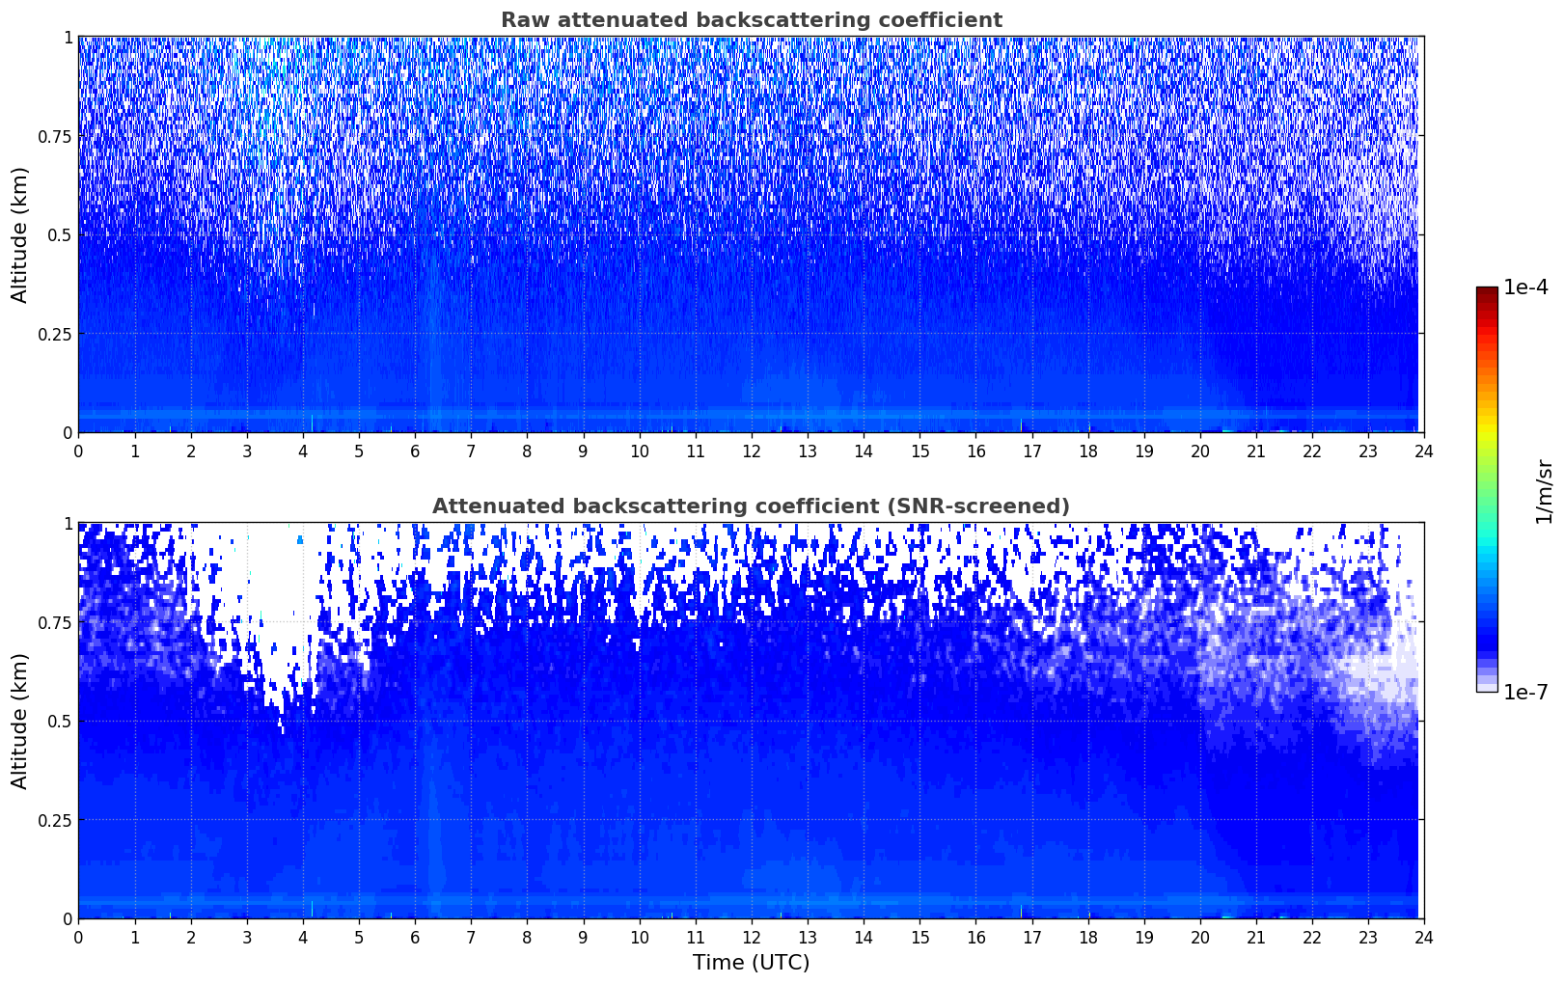Click the '12' hour tick under the upper plot
This screenshot has height=984, width=1564.
pos(751,451)
